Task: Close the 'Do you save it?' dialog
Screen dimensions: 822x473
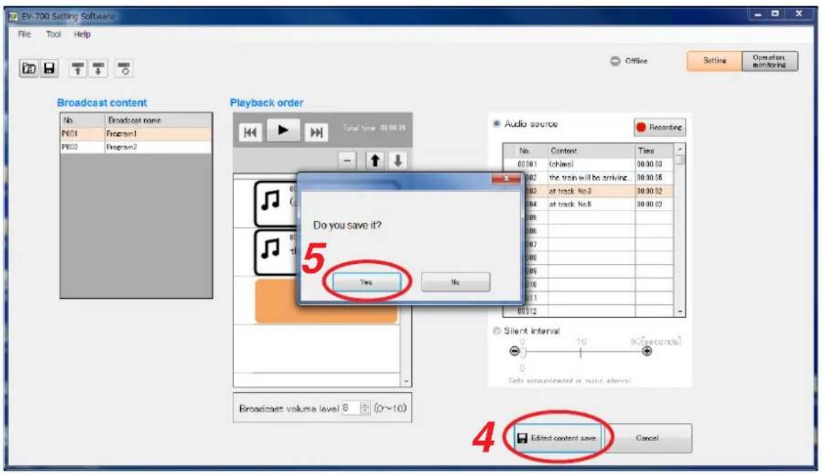Action: tap(506, 178)
